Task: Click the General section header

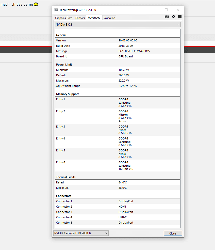Action: pyautogui.click(x=61, y=35)
